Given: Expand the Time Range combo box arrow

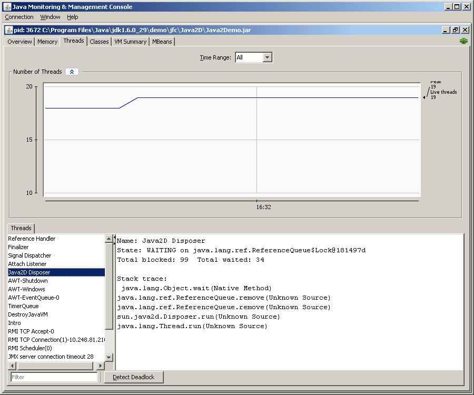Looking at the screenshot, I should pos(266,57).
